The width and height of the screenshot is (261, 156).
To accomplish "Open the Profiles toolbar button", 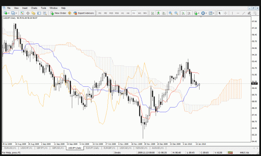I will tap(13, 13).
